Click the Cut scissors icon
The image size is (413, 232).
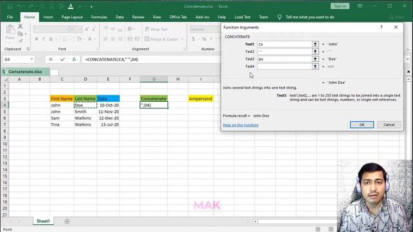click(20, 26)
